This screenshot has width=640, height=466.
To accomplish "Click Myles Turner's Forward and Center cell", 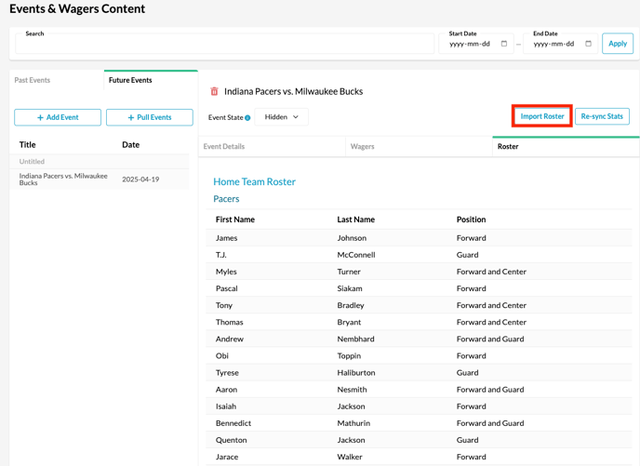I will pyautogui.click(x=491, y=272).
